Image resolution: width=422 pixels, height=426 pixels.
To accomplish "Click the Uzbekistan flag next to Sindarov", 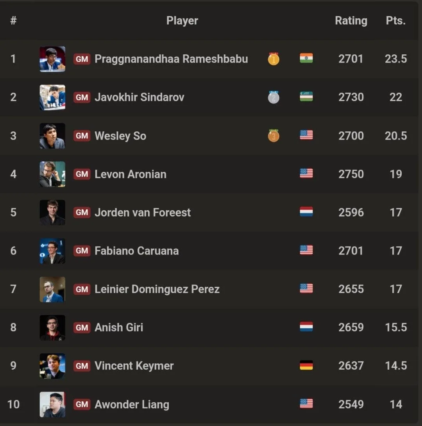I will tap(306, 97).
